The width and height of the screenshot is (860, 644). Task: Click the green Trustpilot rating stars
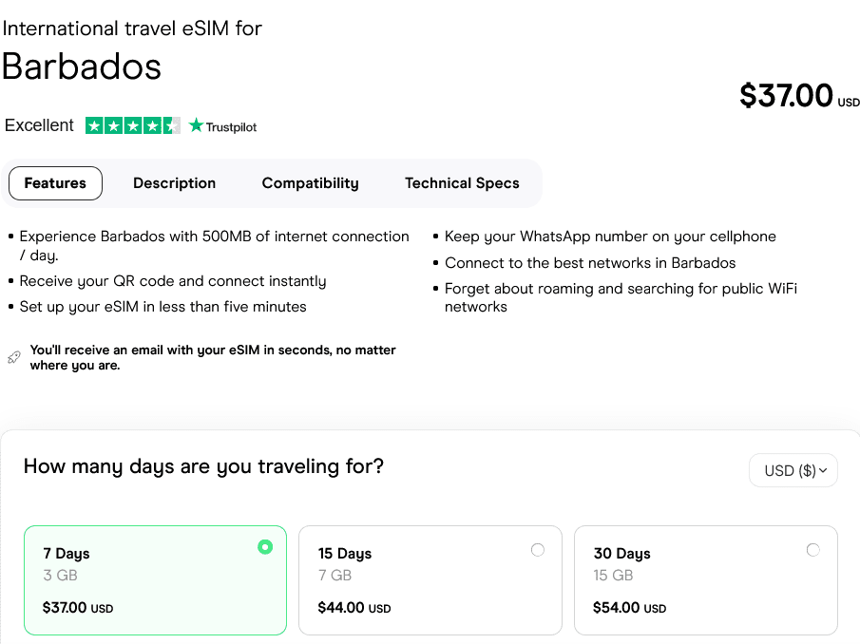point(132,125)
